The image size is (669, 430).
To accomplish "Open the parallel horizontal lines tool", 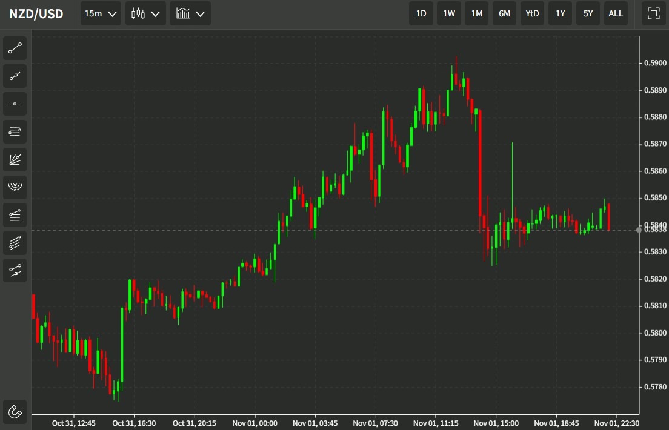I will pyautogui.click(x=15, y=131).
